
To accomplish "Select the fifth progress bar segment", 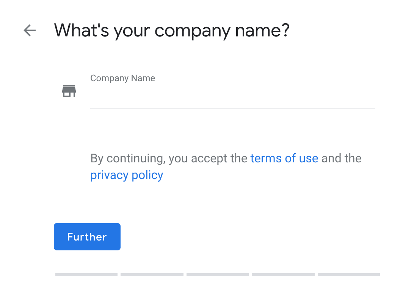I will click(349, 275).
